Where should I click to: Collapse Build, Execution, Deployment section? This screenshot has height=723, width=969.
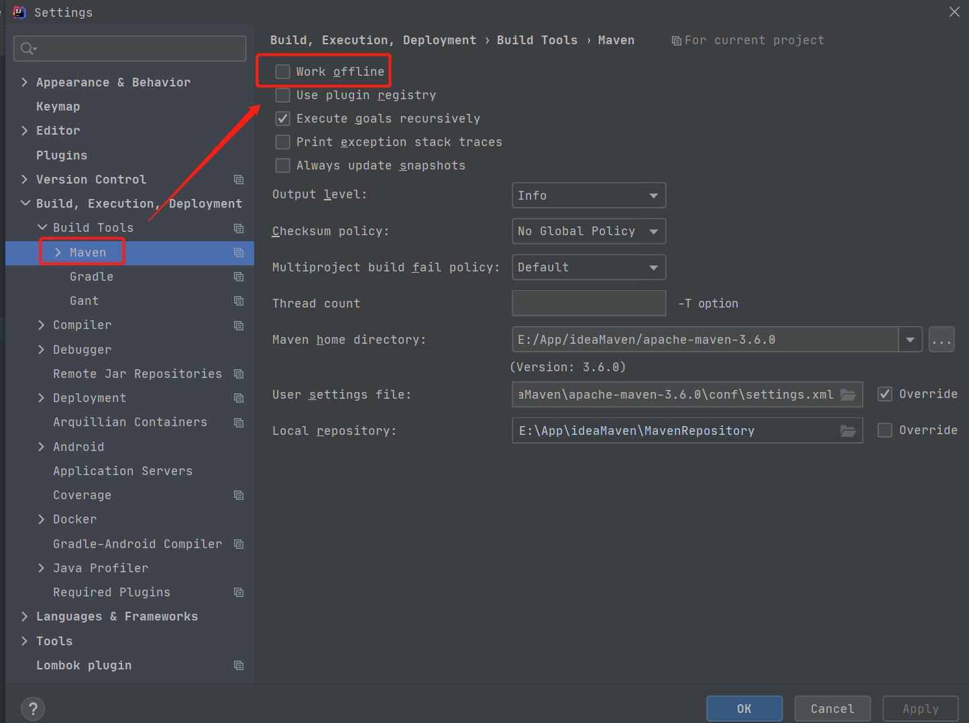click(x=25, y=204)
